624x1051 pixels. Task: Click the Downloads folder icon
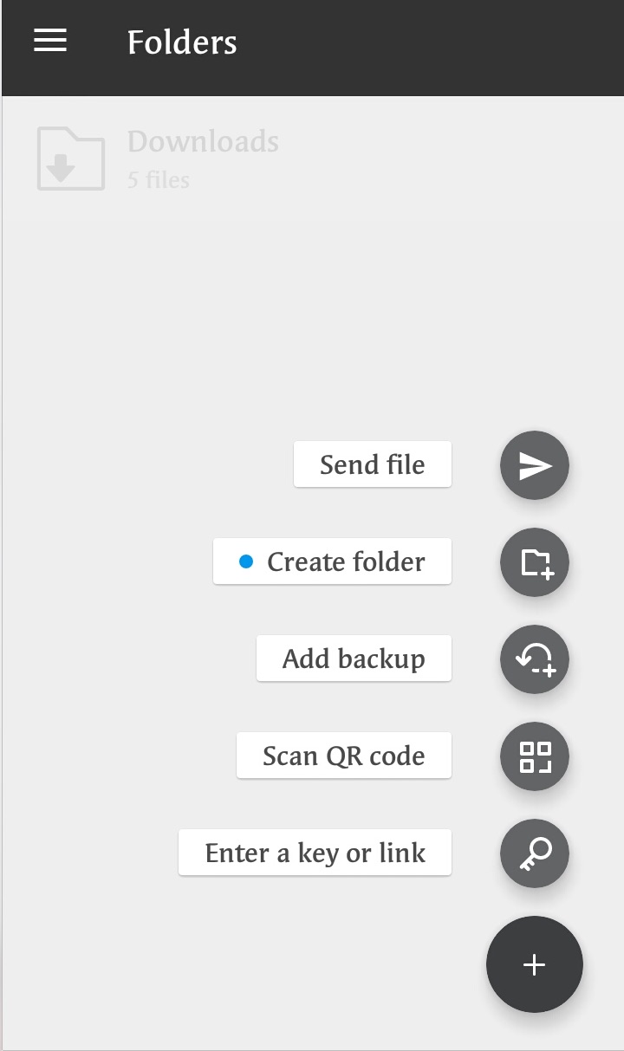(70, 159)
